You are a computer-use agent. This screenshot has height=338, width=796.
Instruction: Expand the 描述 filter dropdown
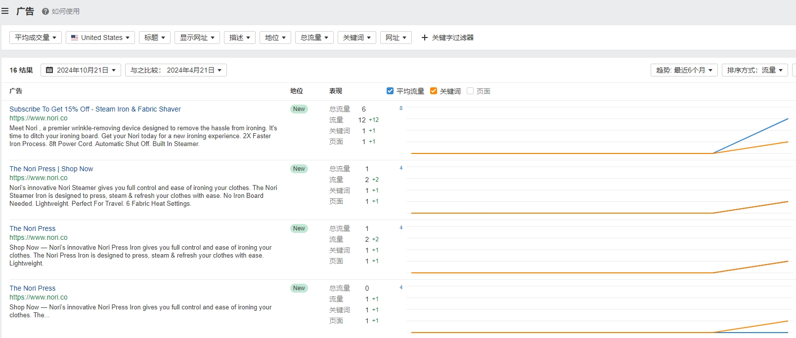(240, 38)
